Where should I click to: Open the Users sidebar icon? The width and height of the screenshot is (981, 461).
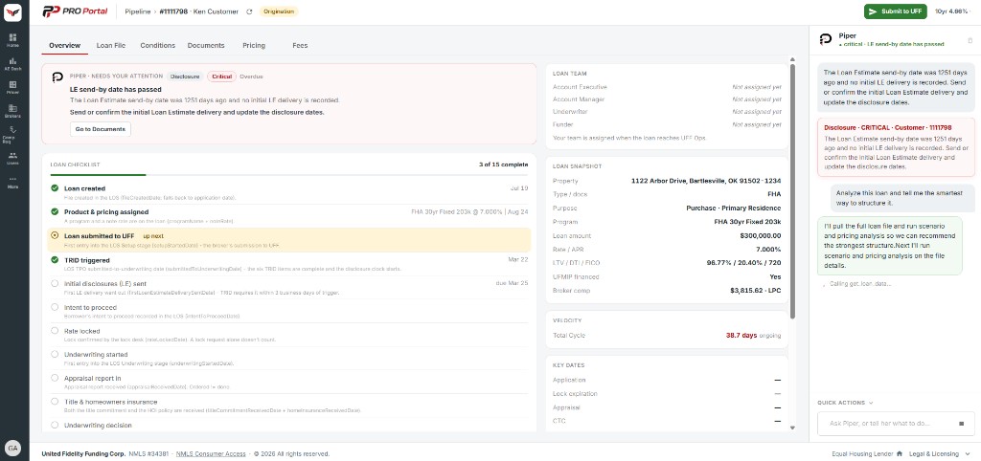click(12, 158)
